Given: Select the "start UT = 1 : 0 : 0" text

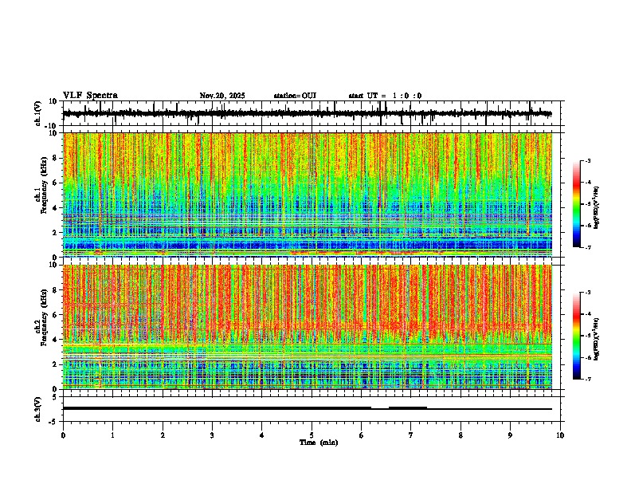Looking at the screenshot, I should point(385,96).
